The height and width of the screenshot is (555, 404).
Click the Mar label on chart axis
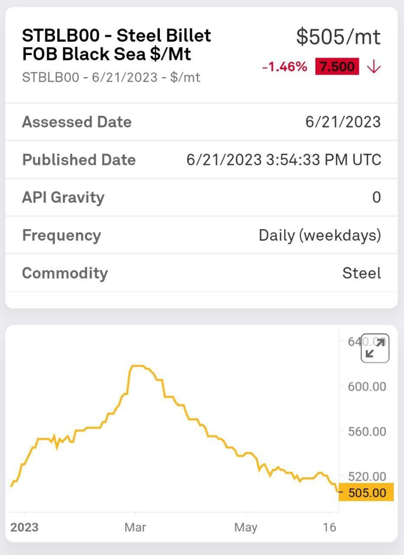135,528
